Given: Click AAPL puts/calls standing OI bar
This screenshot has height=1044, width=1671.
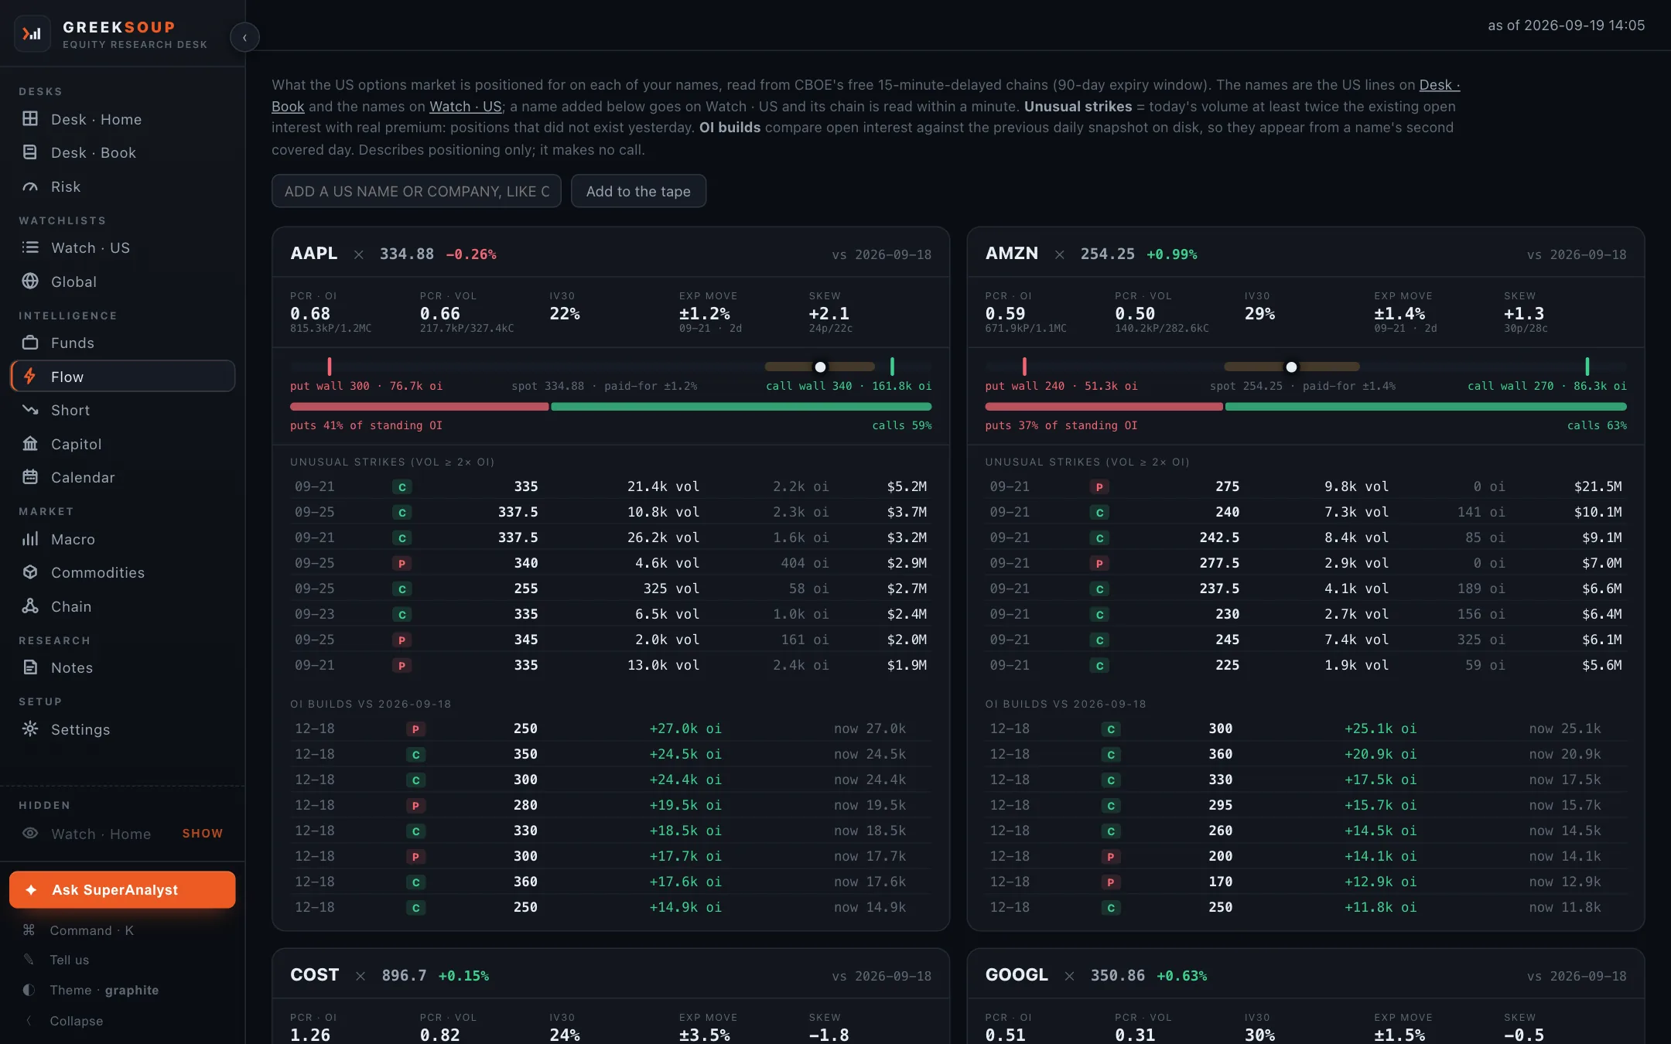Looking at the screenshot, I should [610, 406].
